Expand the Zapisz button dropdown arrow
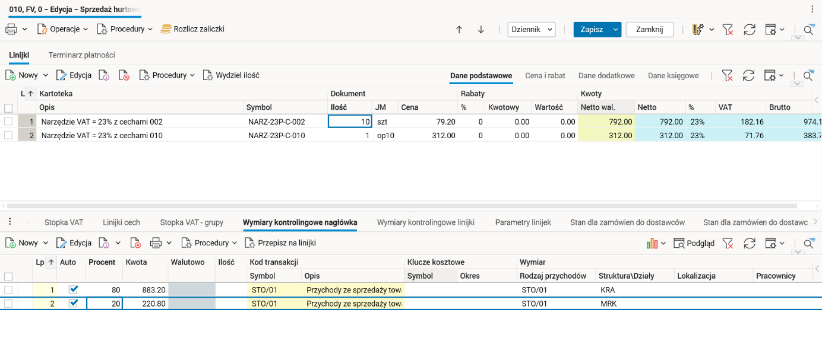Image resolution: width=822 pixels, height=338 pixels. coord(615,30)
